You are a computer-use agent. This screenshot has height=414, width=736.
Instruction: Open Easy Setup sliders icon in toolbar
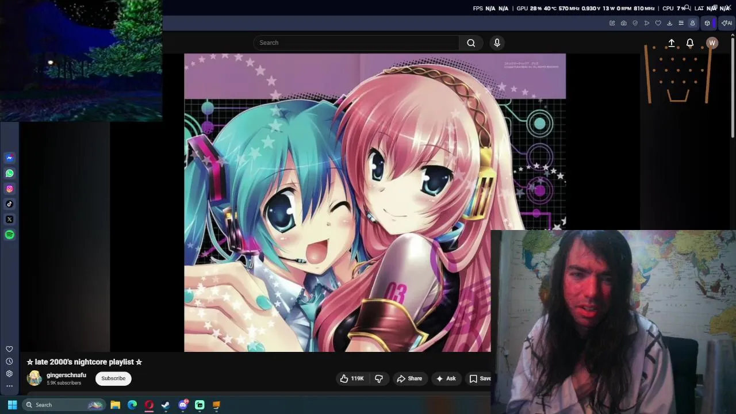(x=681, y=23)
